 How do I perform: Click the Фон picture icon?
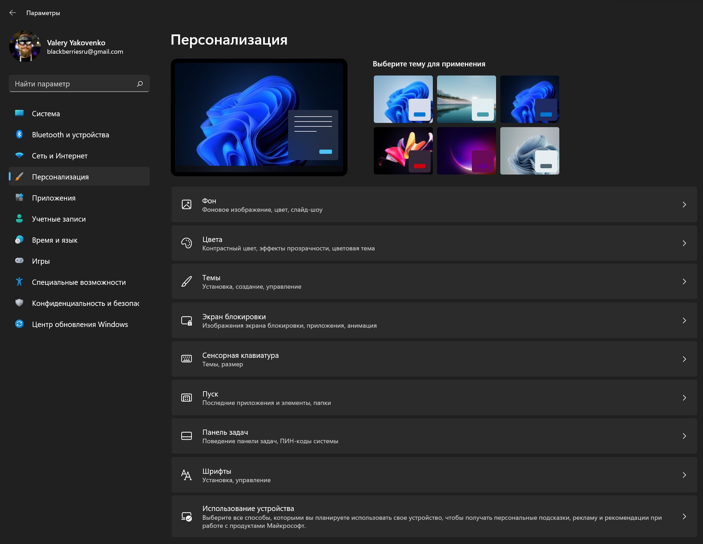click(187, 204)
